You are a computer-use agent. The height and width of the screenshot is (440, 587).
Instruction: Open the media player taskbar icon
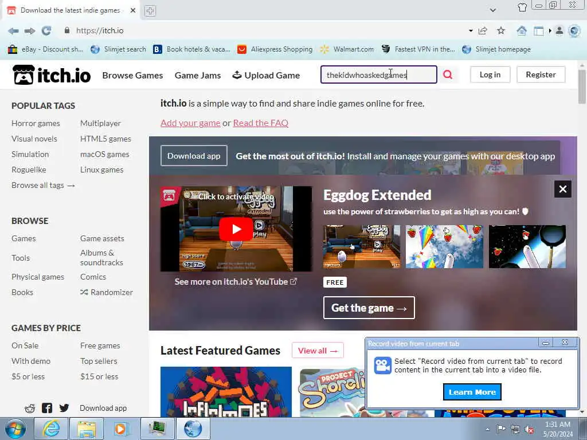pos(120,429)
